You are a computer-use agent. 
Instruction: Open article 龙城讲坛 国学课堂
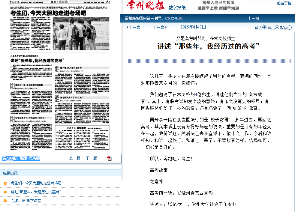26,201
